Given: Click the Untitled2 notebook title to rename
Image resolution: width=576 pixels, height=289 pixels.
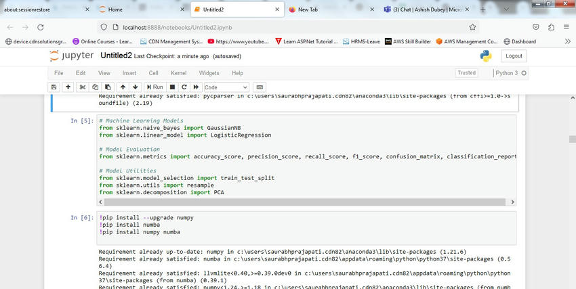Looking at the screenshot, I should [x=116, y=55].
